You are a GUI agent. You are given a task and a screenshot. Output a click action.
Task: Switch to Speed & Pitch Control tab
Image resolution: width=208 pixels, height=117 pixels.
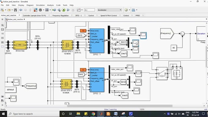coord(109,16)
